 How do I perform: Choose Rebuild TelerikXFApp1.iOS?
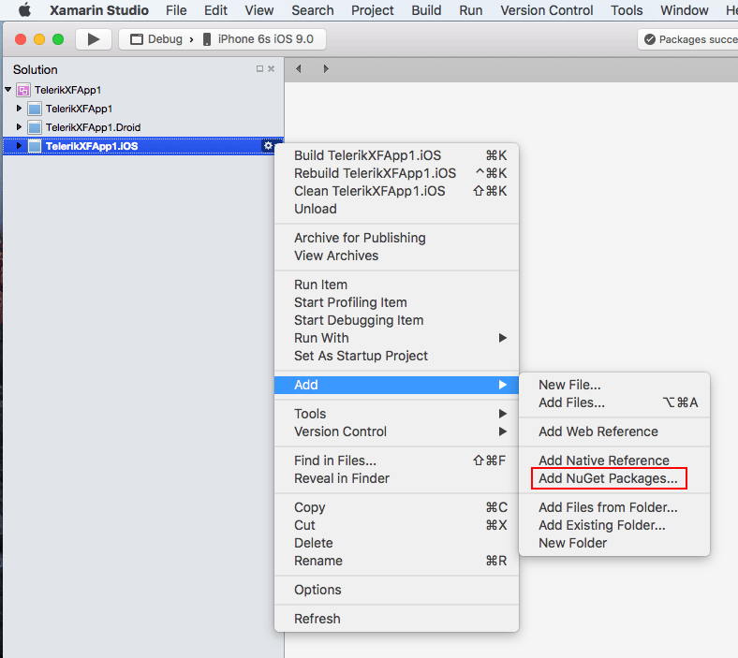click(x=396, y=173)
